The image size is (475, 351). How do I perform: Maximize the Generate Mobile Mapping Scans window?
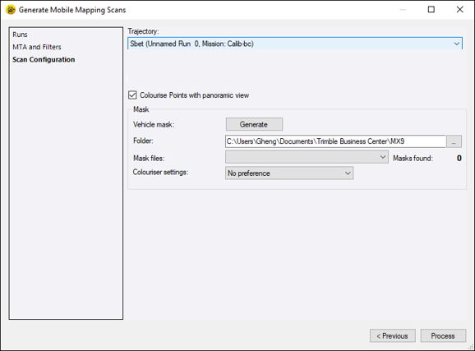(x=431, y=10)
